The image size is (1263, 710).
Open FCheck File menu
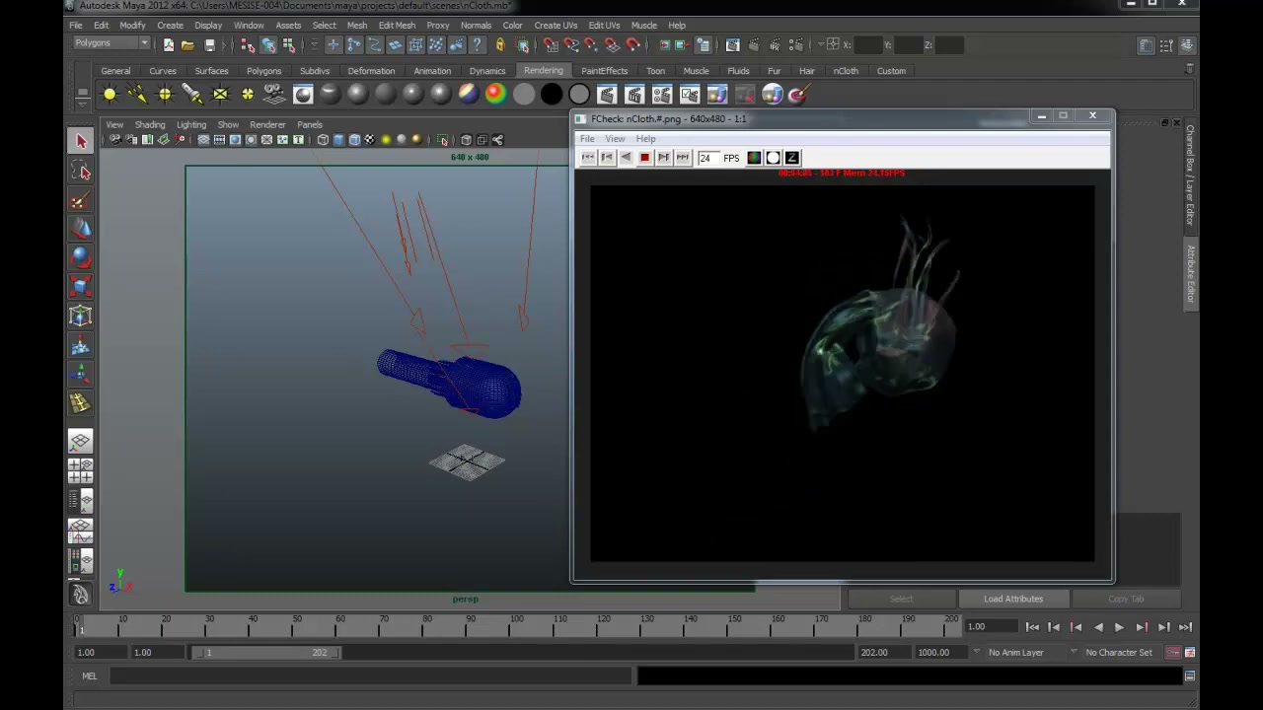click(x=587, y=139)
